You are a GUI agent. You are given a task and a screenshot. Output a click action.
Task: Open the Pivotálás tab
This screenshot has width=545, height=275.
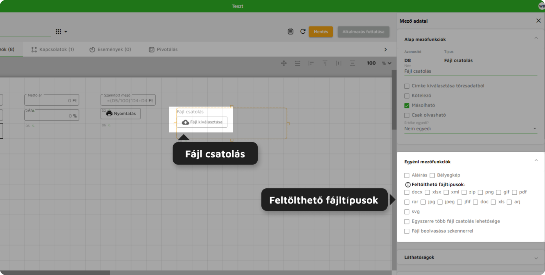click(x=163, y=50)
